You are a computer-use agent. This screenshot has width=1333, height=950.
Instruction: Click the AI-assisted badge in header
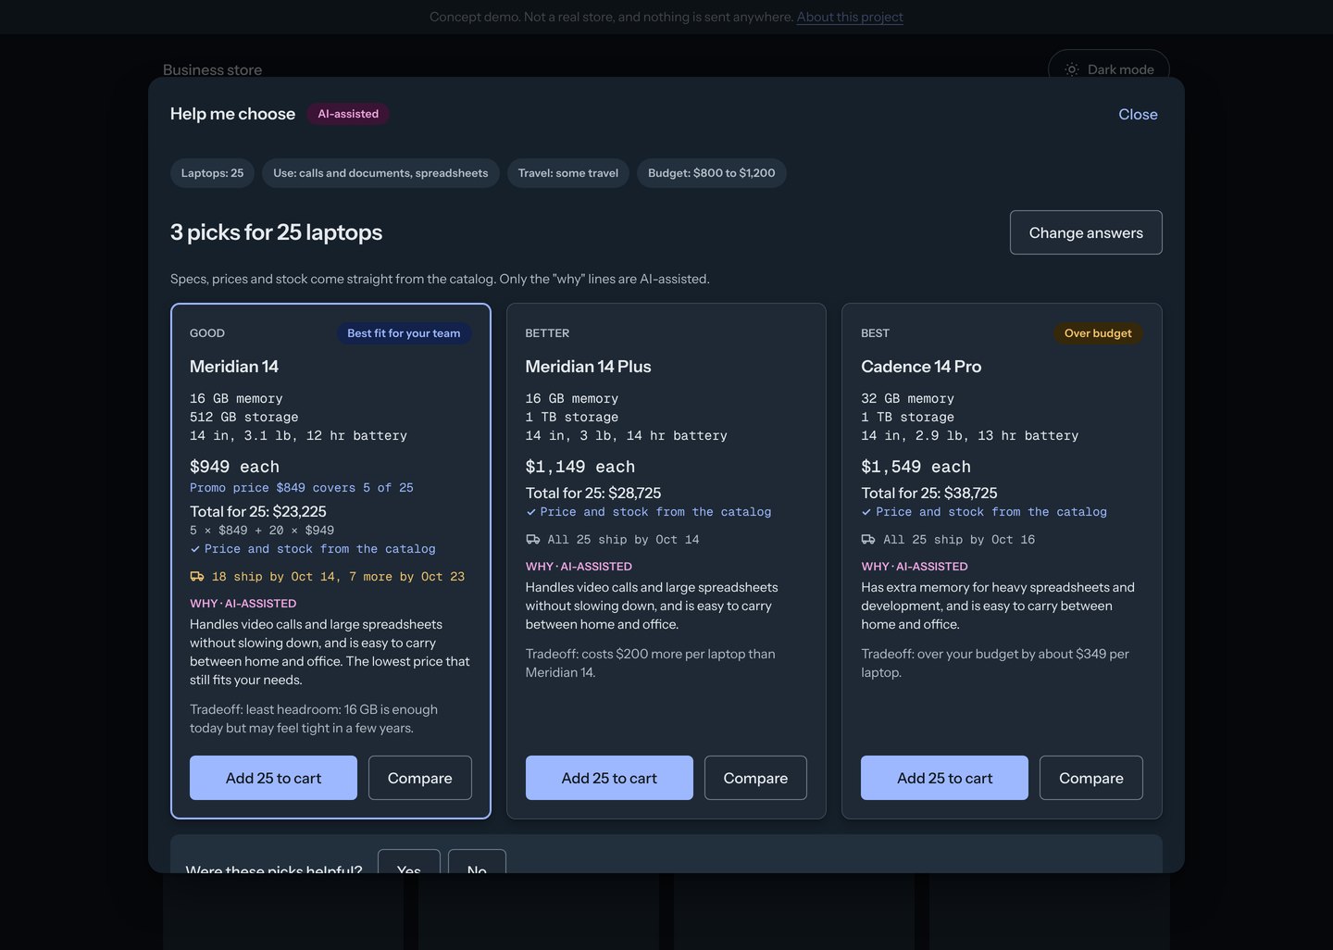(348, 114)
